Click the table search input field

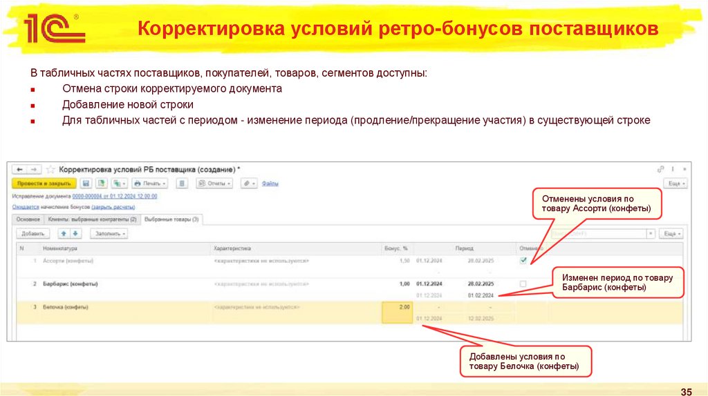(599, 234)
